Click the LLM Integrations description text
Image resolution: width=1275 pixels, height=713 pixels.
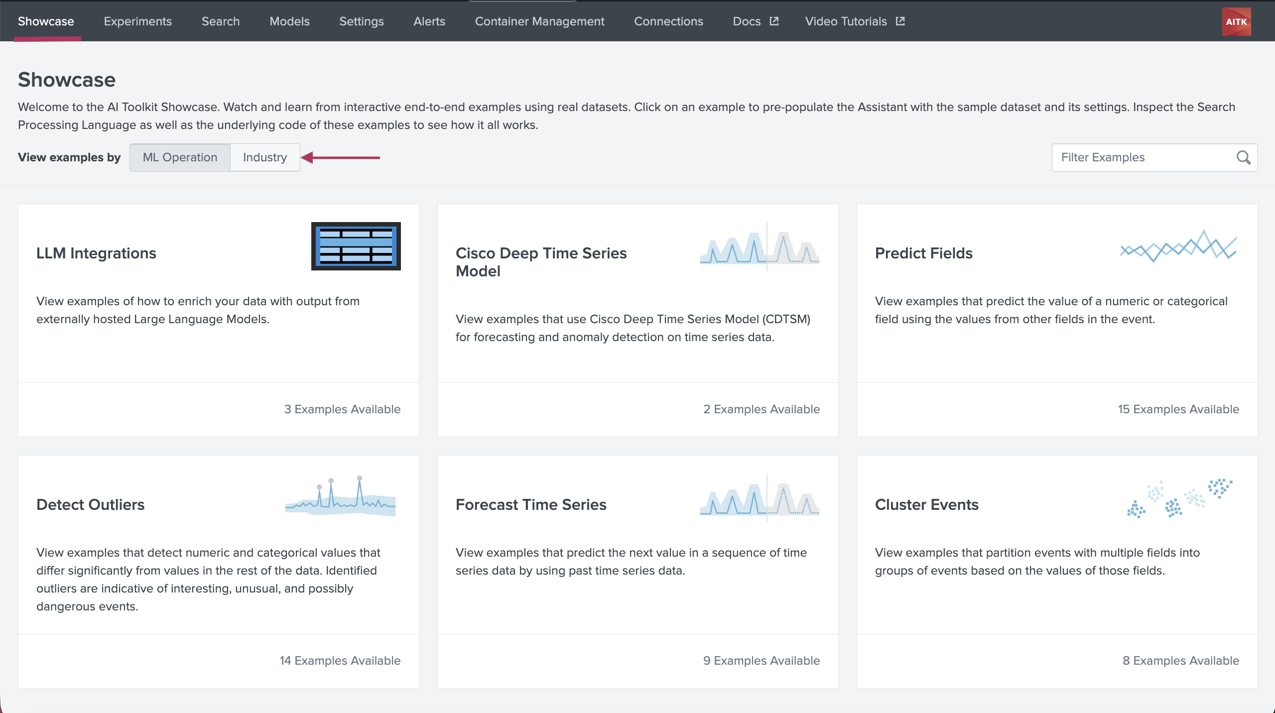click(x=198, y=310)
